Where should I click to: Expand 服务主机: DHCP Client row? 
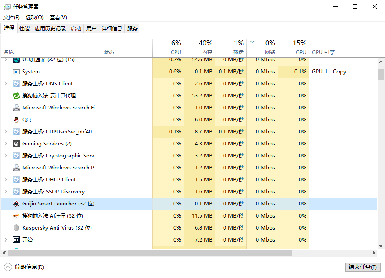[x=6, y=180]
